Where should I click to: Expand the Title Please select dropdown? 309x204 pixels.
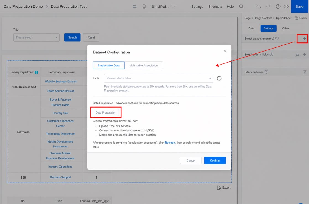pyautogui.click(x=36, y=37)
